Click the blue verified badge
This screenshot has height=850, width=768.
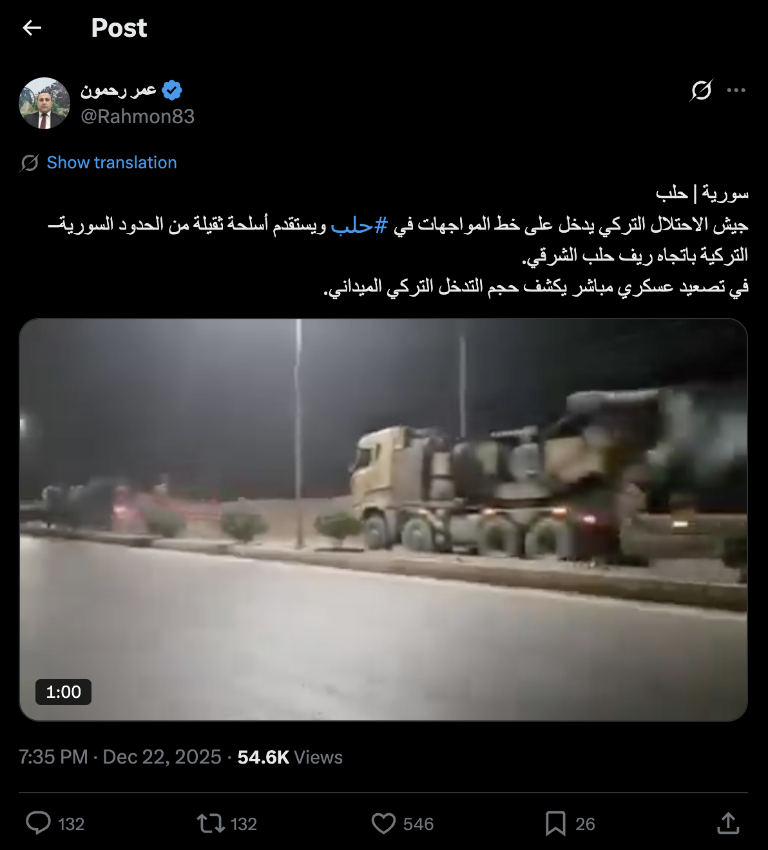(x=172, y=90)
